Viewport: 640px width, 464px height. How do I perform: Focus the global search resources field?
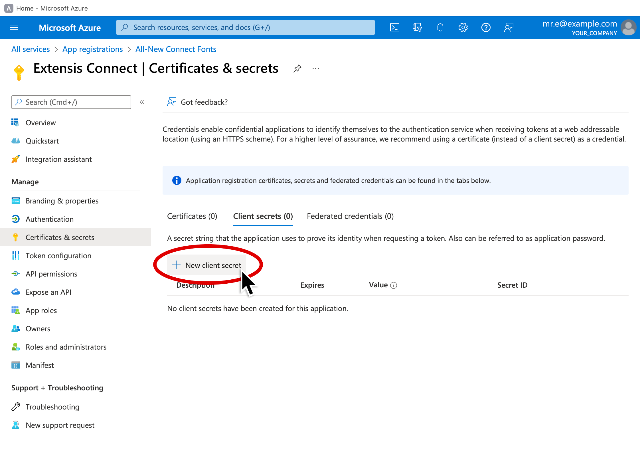245,27
